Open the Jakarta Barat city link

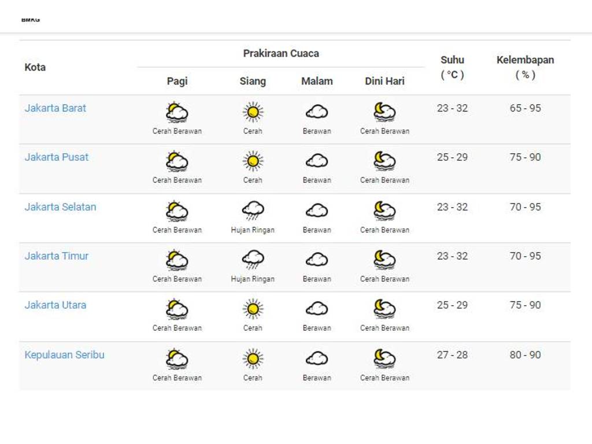pyautogui.click(x=55, y=108)
